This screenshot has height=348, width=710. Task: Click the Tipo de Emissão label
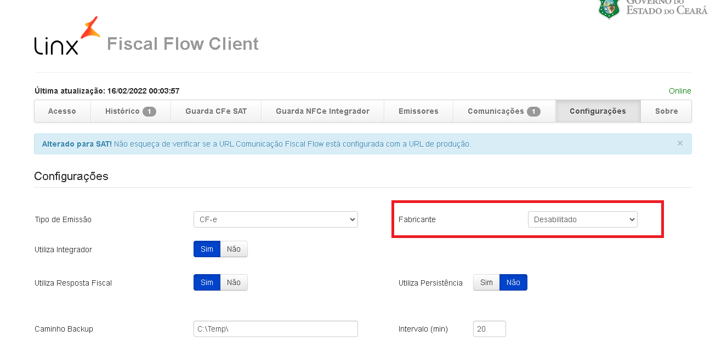tap(63, 219)
